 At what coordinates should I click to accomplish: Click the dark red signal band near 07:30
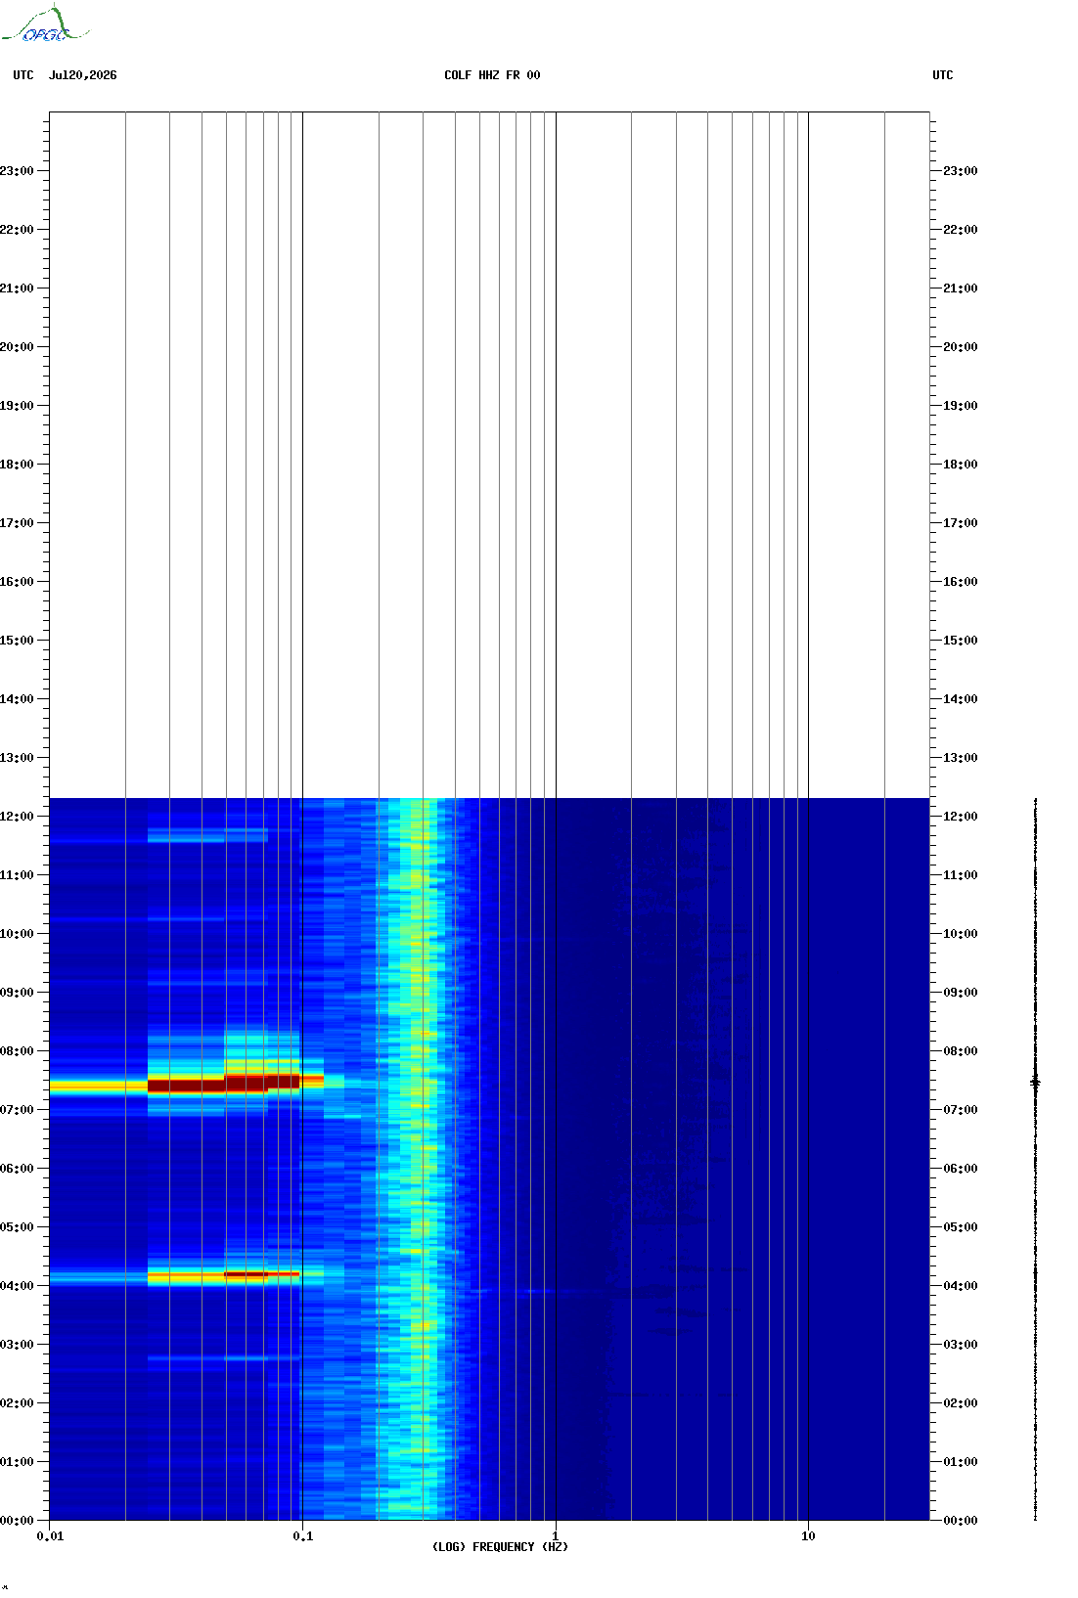(223, 1084)
